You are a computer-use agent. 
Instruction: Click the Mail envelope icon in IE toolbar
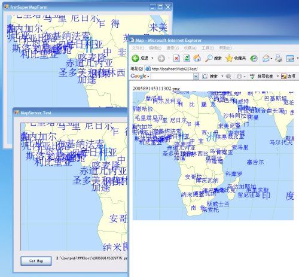266,58
